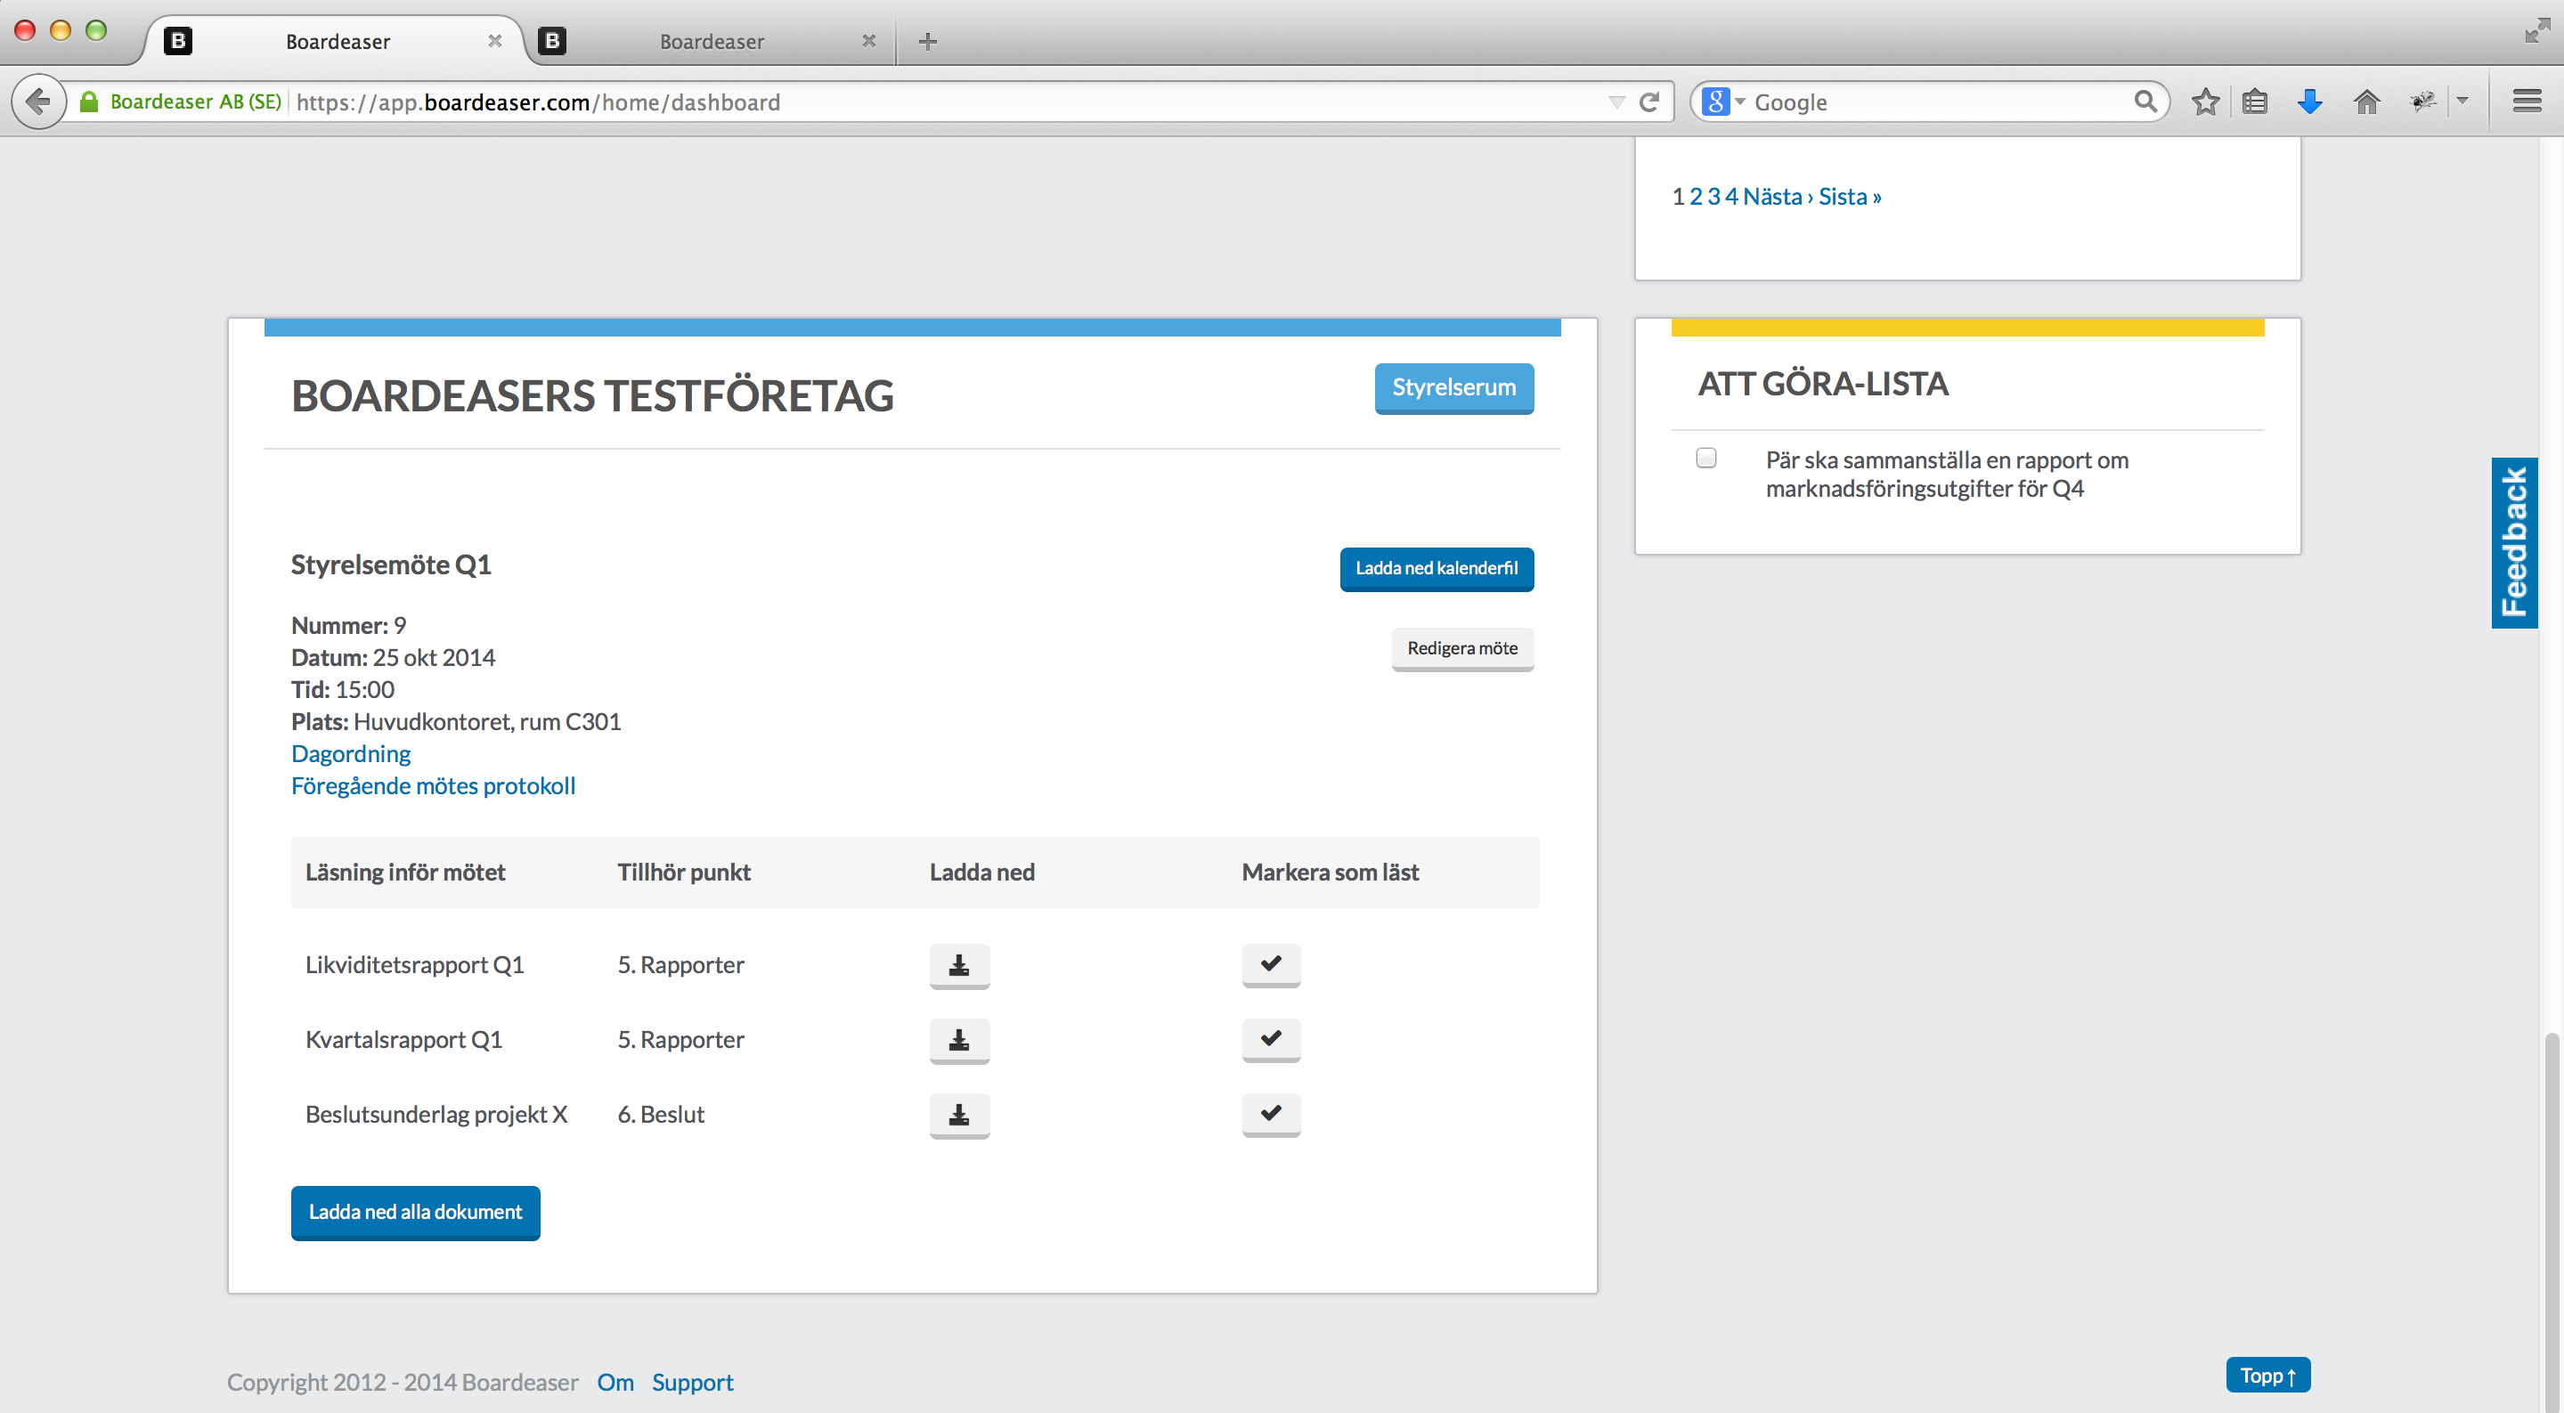The width and height of the screenshot is (2564, 1413).
Task: Open search engine selector dropdown
Action: point(1724,102)
